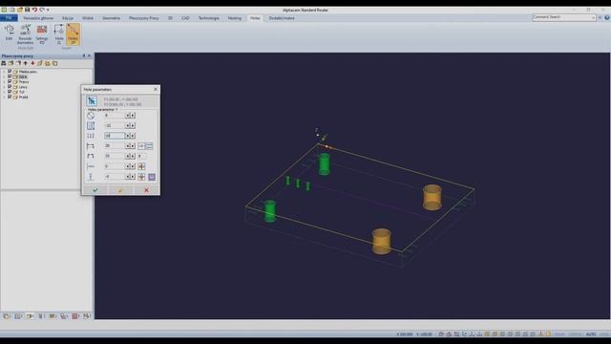Expand the Płaska pow. tree node
Image resolution: width=611 pixels, height=344 pixels.
coord(4,72)
